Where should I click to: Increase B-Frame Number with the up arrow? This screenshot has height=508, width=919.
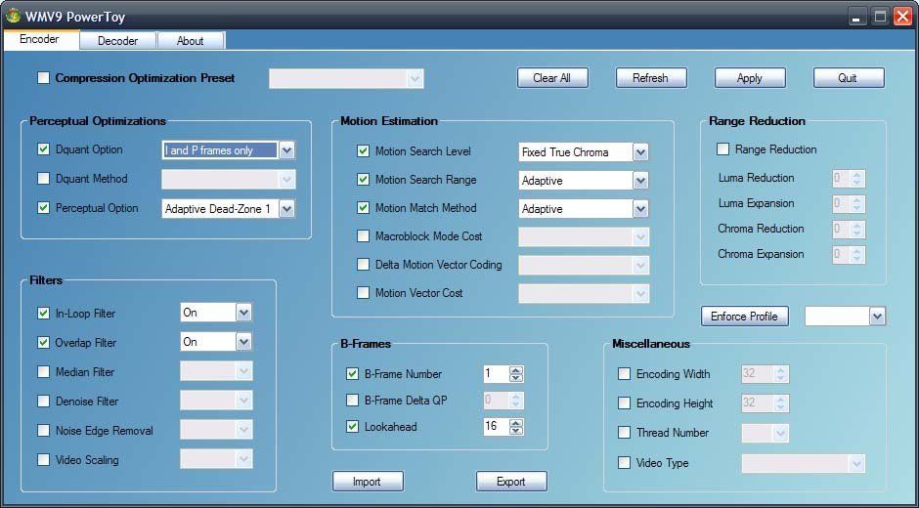516,370
